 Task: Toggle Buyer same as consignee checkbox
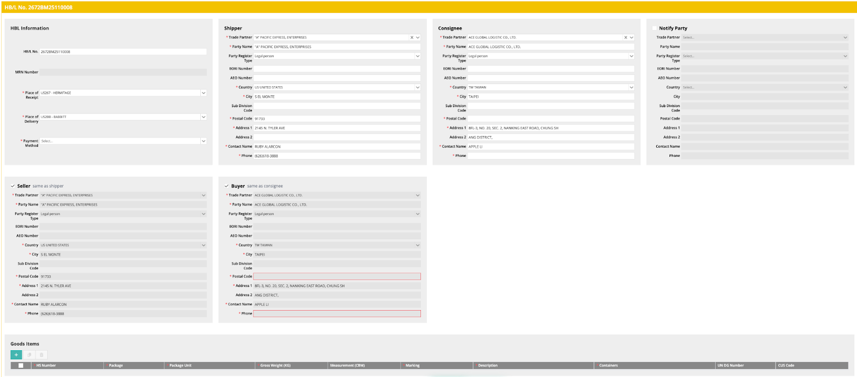pos(227,186)
